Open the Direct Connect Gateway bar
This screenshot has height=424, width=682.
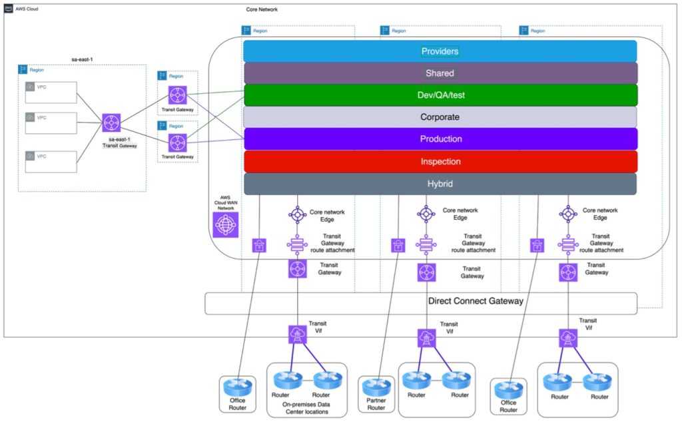coord(475,302)
